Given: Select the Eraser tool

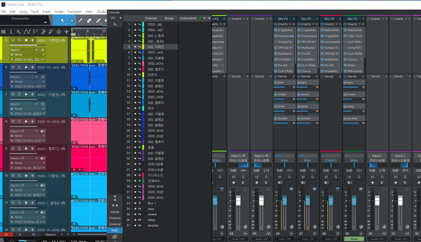Looking at the screenshot, I should tap(89, 20).
